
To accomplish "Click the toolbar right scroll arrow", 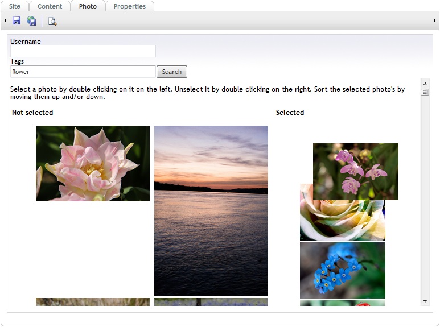I will coord(435,20).
